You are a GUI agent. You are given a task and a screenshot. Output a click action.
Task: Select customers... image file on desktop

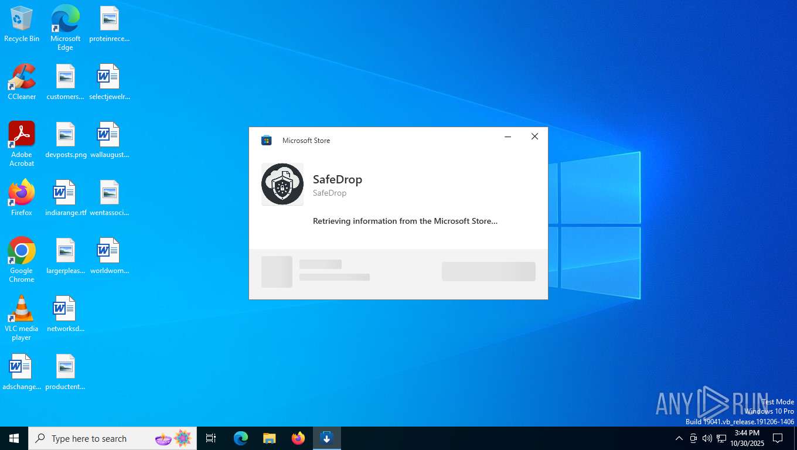point(65,82)
